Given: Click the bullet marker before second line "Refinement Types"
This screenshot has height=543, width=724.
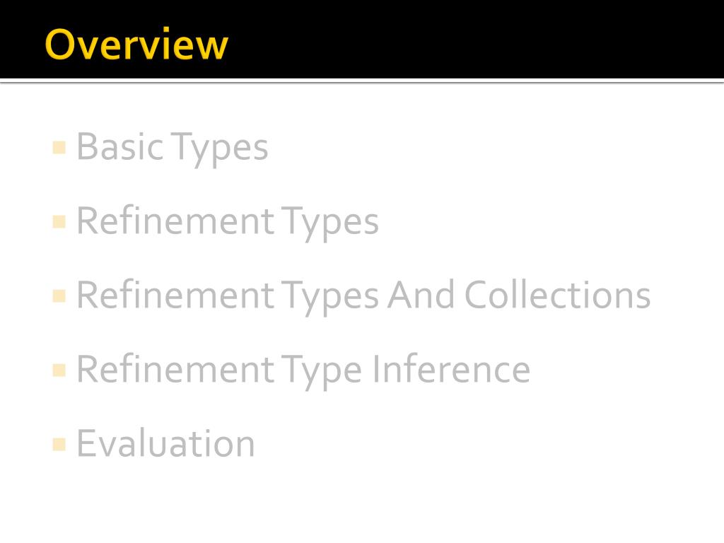Looking at the screenshot, I should point(59,222).
